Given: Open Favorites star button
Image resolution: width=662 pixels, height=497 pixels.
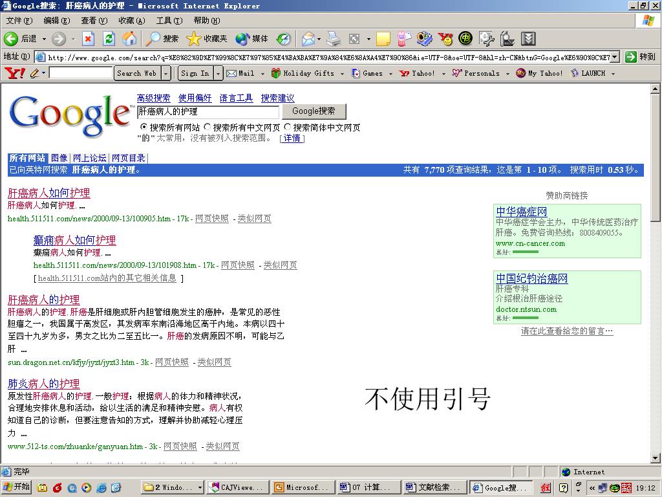Looking at the screenshot, I should pos(206,39).
